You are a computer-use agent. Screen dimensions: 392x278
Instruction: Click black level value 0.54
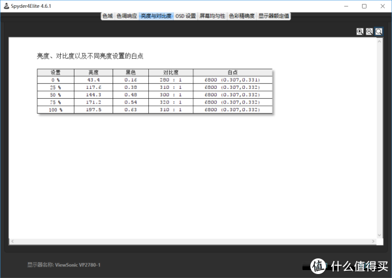click(x=131, y=102)
